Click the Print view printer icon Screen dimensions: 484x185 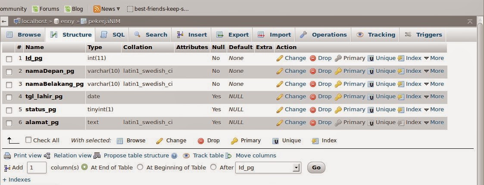click(x=7, y=156)
